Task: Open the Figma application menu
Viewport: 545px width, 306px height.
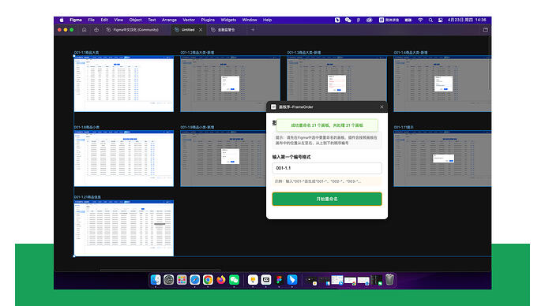Action: [75, 21]
